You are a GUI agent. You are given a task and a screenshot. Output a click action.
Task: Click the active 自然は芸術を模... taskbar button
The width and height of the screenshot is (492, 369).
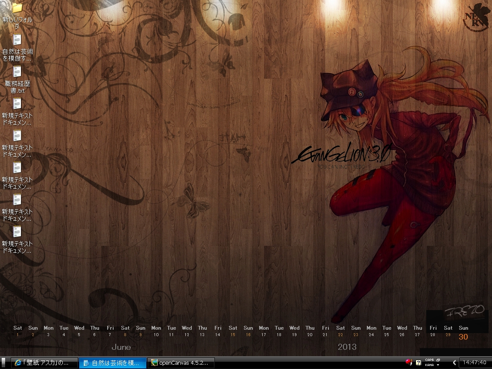113,363
